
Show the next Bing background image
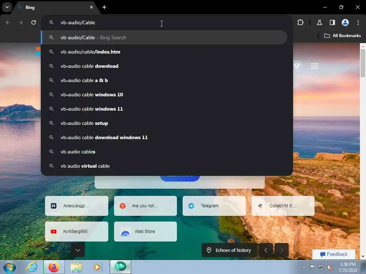(282, 250)
